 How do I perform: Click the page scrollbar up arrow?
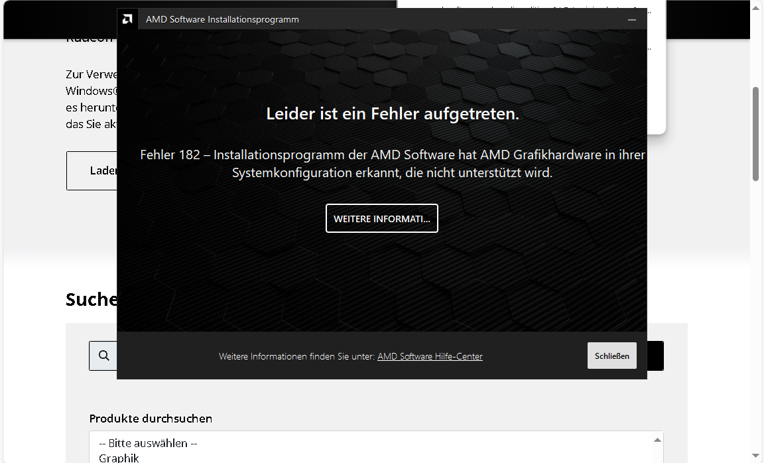pyautogui.click(x=756, y=8)
